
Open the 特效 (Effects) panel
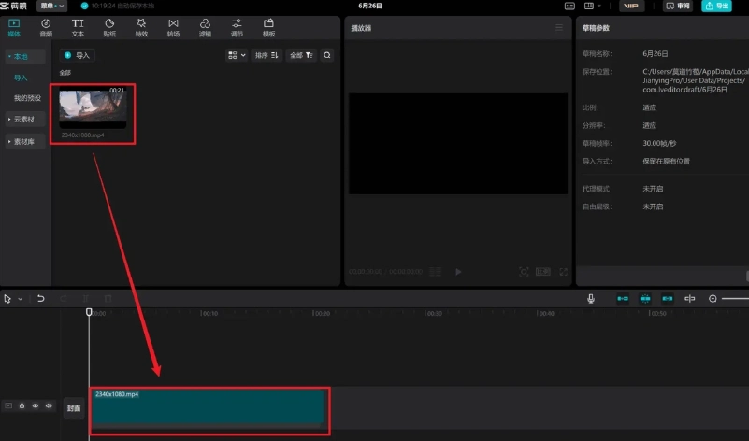pyautogui.click(x=141, y=27)
